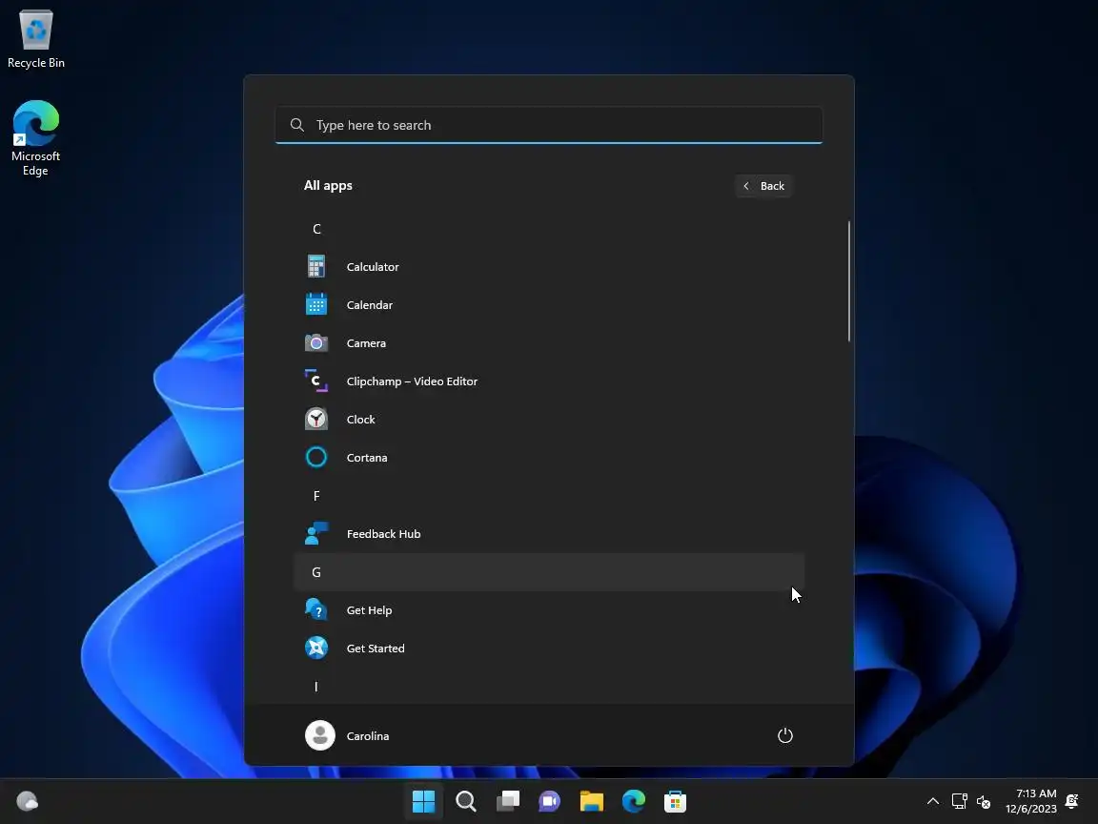Launch the Cortana circle icon

pyautogui.click(x=315, y=457)
